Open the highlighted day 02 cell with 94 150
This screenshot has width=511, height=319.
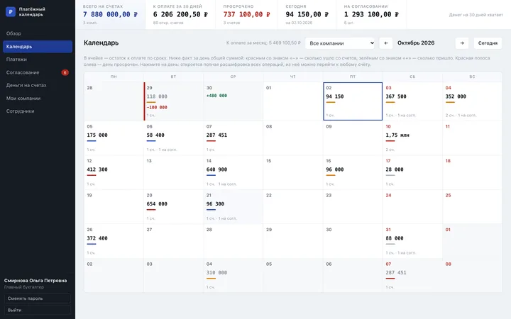(x=353, y=101)
